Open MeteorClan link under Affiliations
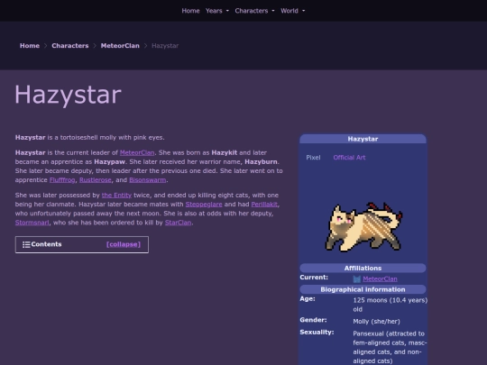The width and height of the screenshot is (487, 365). pyautogui.click(x=380, y=279)
